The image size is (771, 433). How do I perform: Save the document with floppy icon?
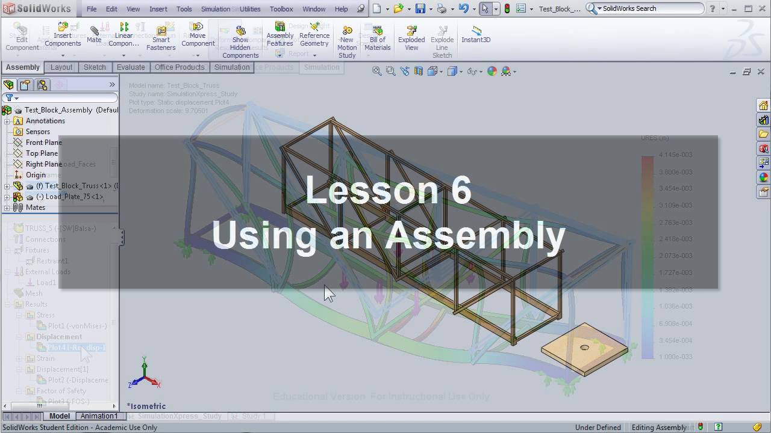(420, 8)
